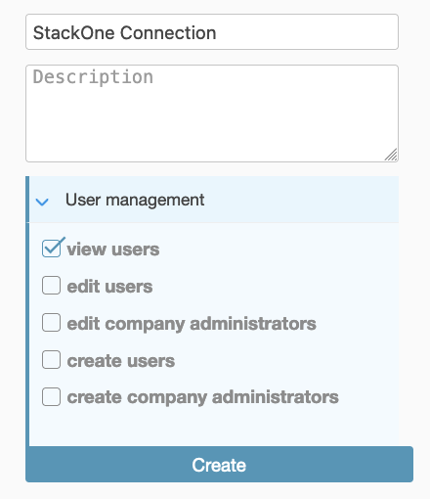Enable create company administrators checkbox
The width and height of the screenshot is (430, 499).
[x=51, y=396]
